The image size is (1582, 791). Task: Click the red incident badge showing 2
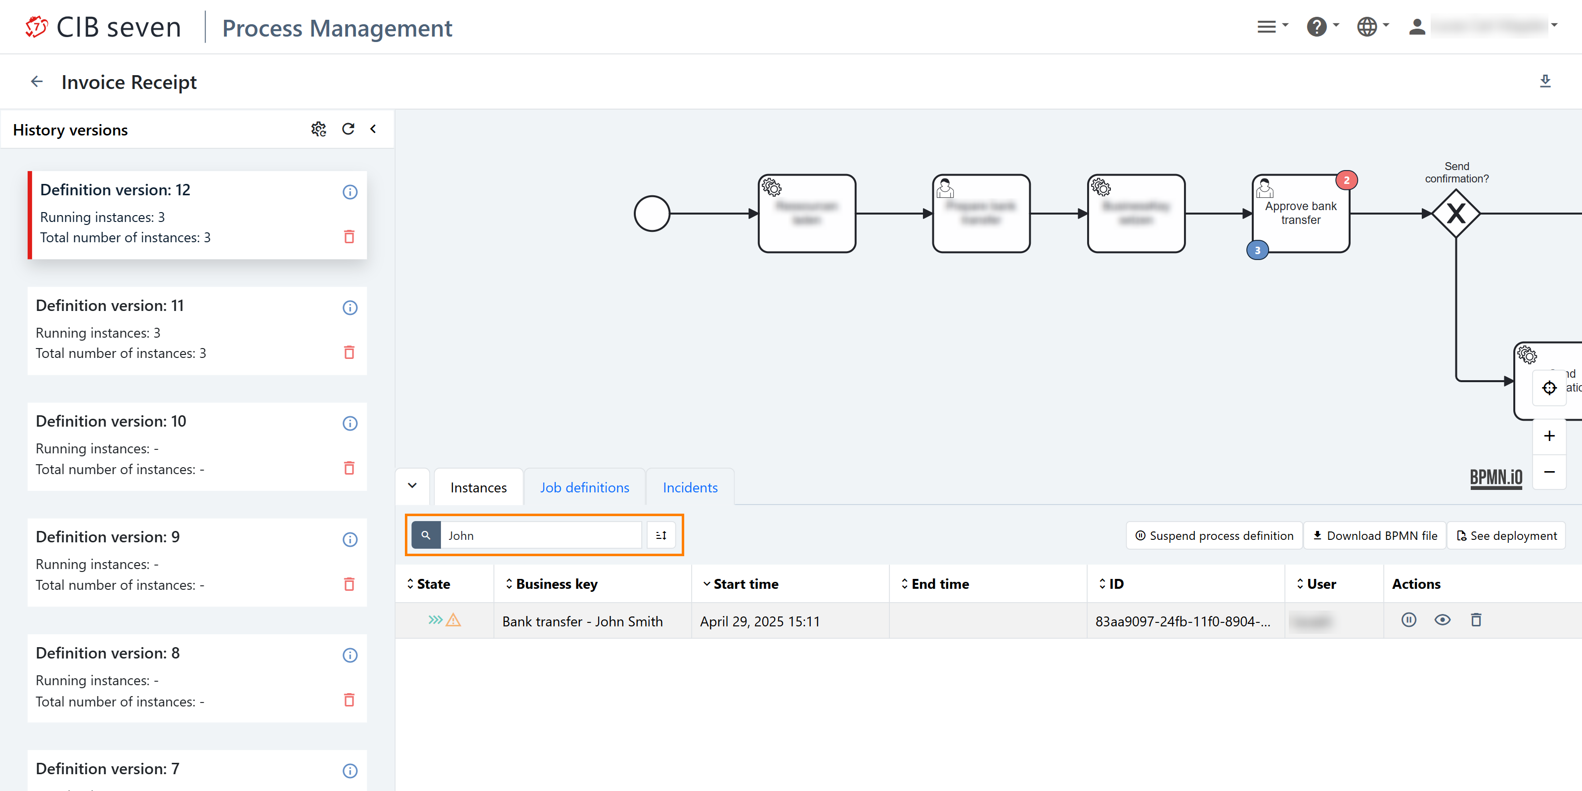1346,180
